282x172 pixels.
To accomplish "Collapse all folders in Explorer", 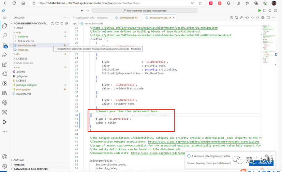I will pos(67,23).
